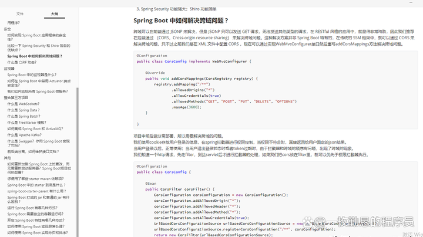423x237 pixels.
Task: Click code line public class CorsConfig implements WebMvcConfigurer
Action: click(x=194, y=62)
